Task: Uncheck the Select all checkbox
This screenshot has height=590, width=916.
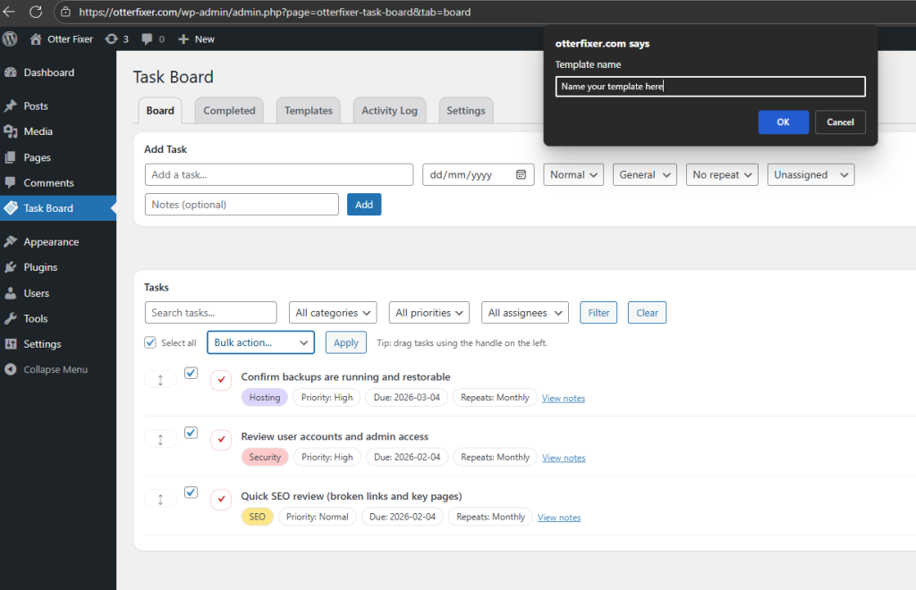Action: (149, 342)
